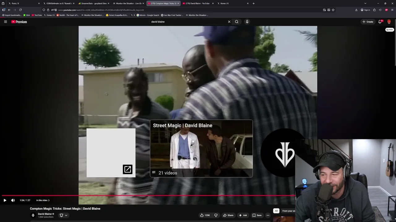
Task: Click the Ask AI button
Action: [x=243, y=215]
